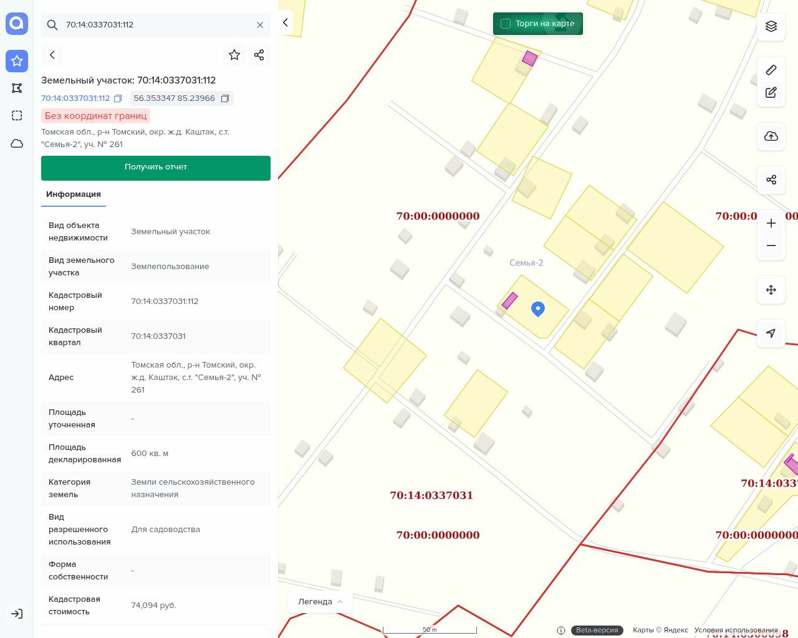Expand the Легенда panel
Image resolution: width=798 pixels, height=638 pixels.
[320, 602]
